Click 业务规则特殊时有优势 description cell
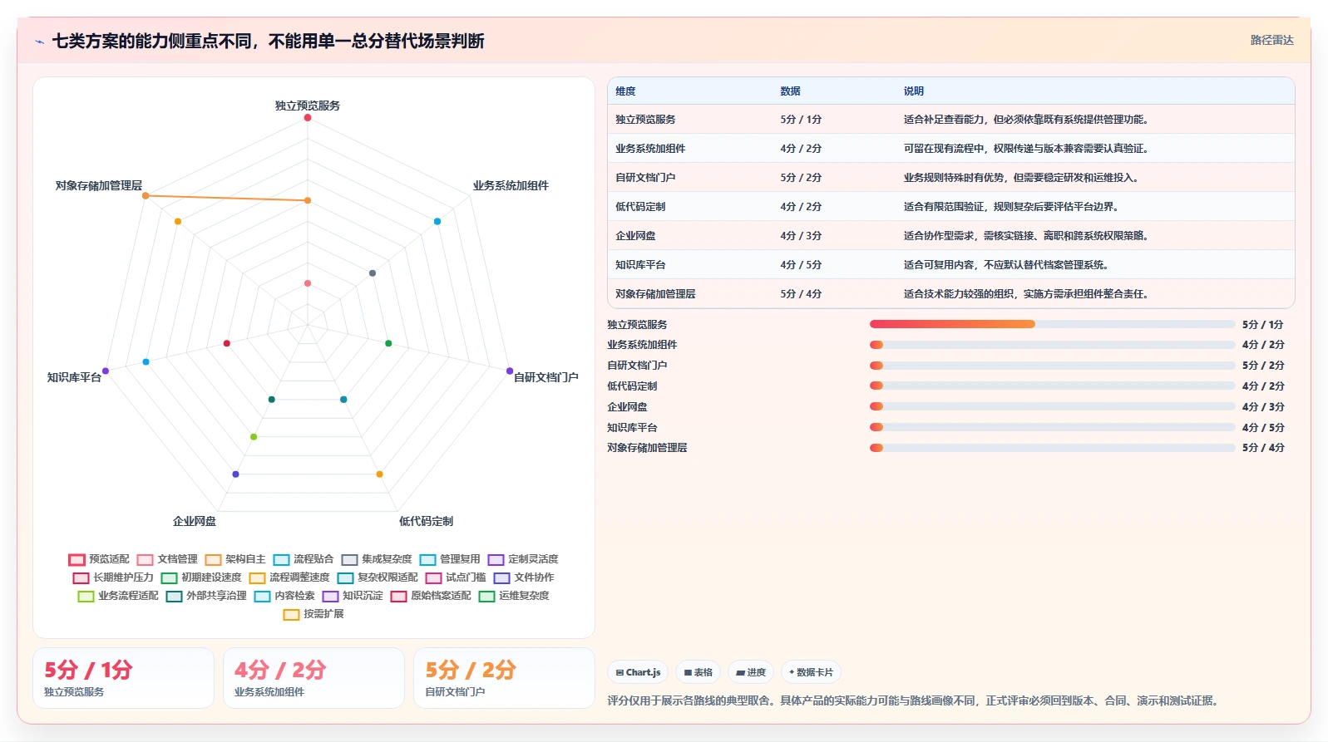1328x742 pixels. (1021, 178)
